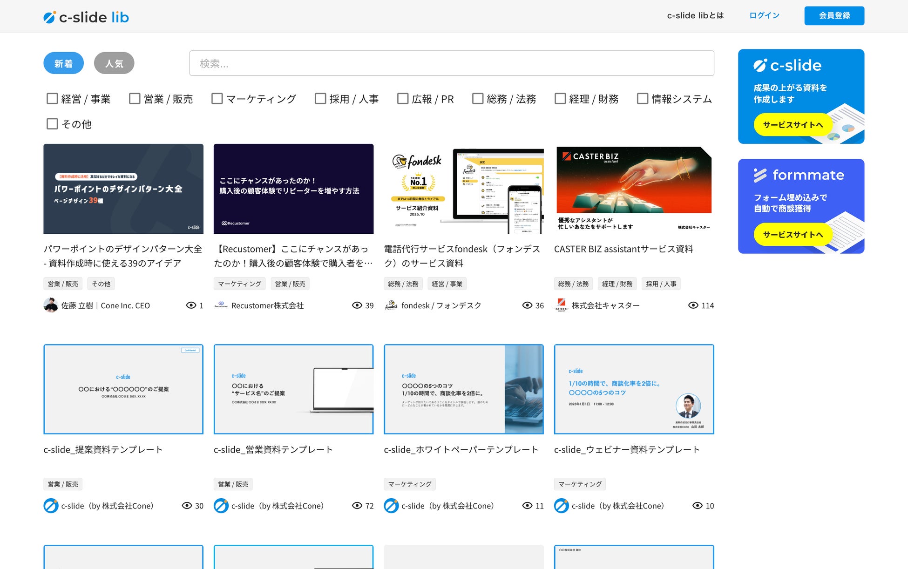Open the fondesk service document thumbnail

pyautogui.click(x=463, y=189)
